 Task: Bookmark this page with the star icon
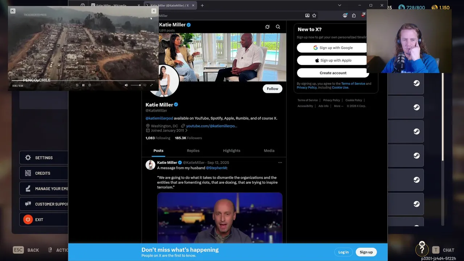(x=314, y=16)
